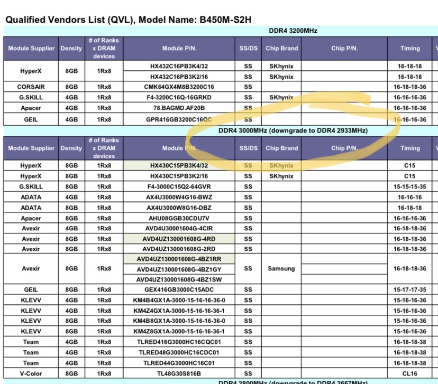The height and width of the screenshot is (384, 438).
Task: Click part number KM4Z8GX1A-3000-15-16-16-36-1
Action: coord(179,332)
